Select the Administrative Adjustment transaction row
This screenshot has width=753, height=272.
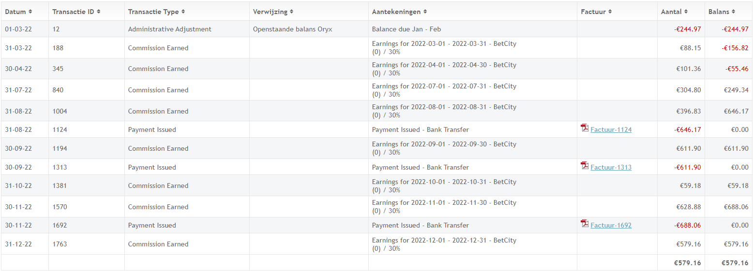coord(376,29)
